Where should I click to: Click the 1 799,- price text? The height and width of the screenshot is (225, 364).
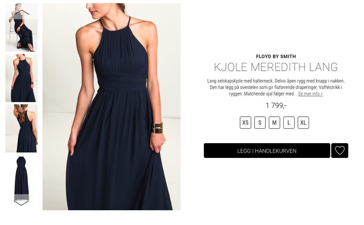(276, 106)
